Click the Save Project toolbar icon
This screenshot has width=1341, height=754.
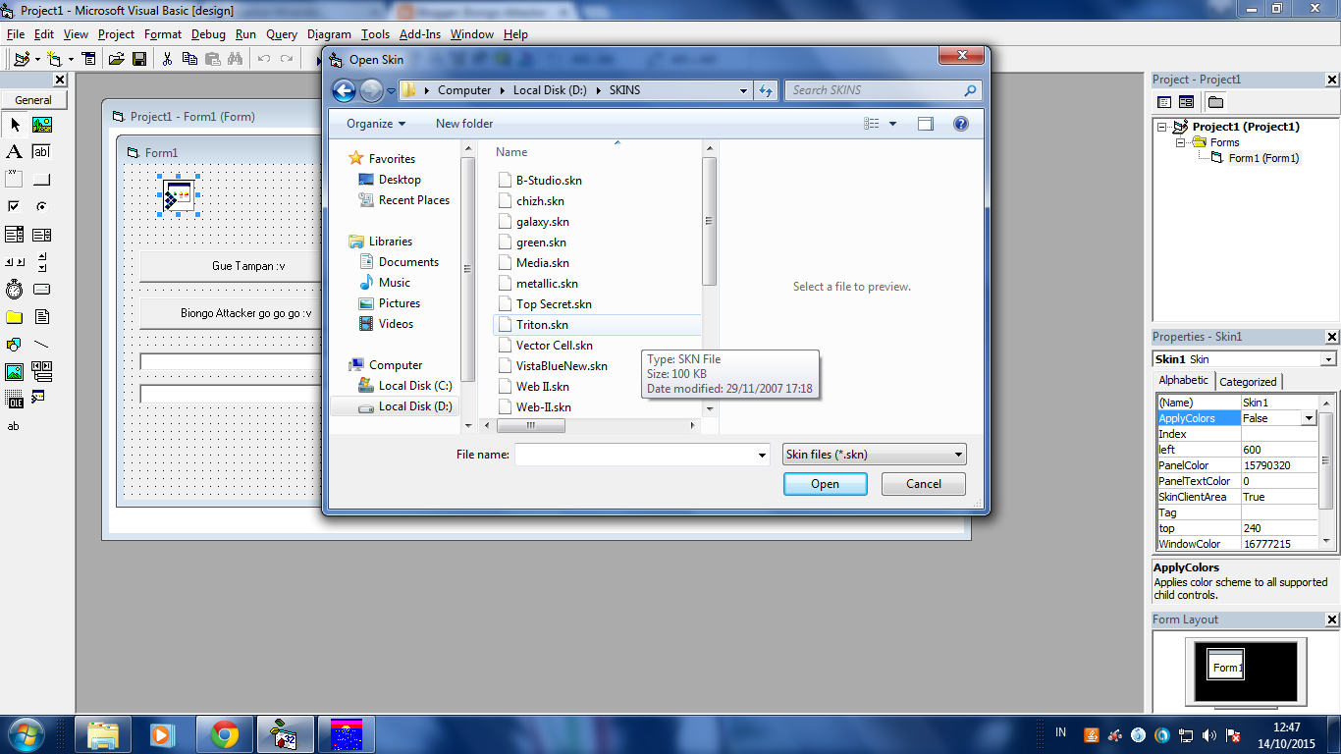click(139, 58)
